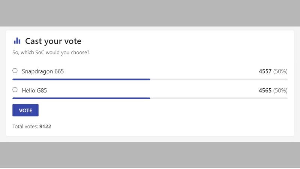Choose the Helio G85 radio button
Image resolution: width=300 pixels, height=169 pixels.
[x=15, y=90]
